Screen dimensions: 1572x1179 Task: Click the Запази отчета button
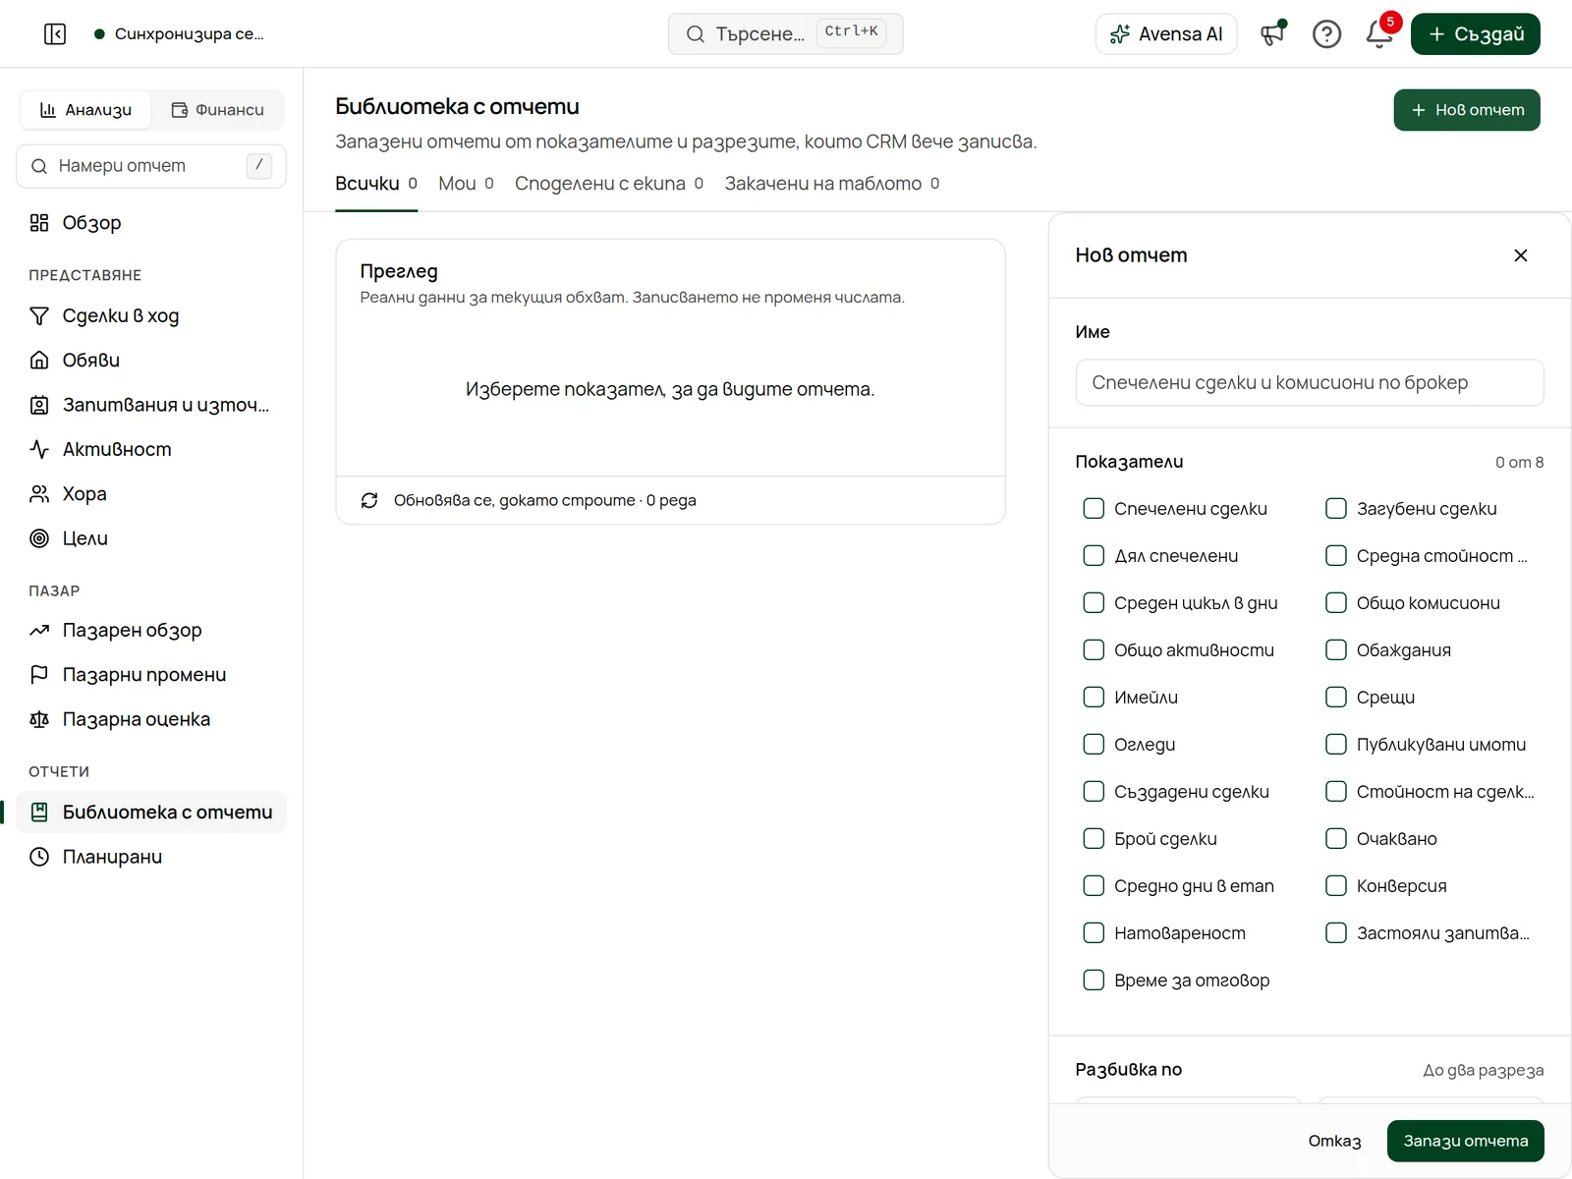point(1465,1141)
